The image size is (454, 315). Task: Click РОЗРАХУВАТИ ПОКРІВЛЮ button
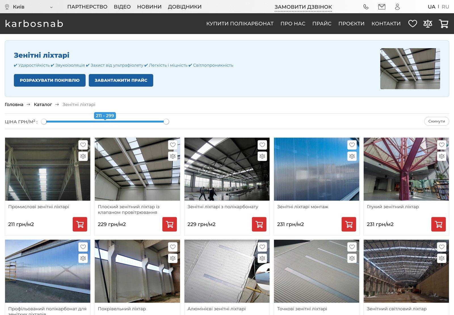(x=50, y=80)
